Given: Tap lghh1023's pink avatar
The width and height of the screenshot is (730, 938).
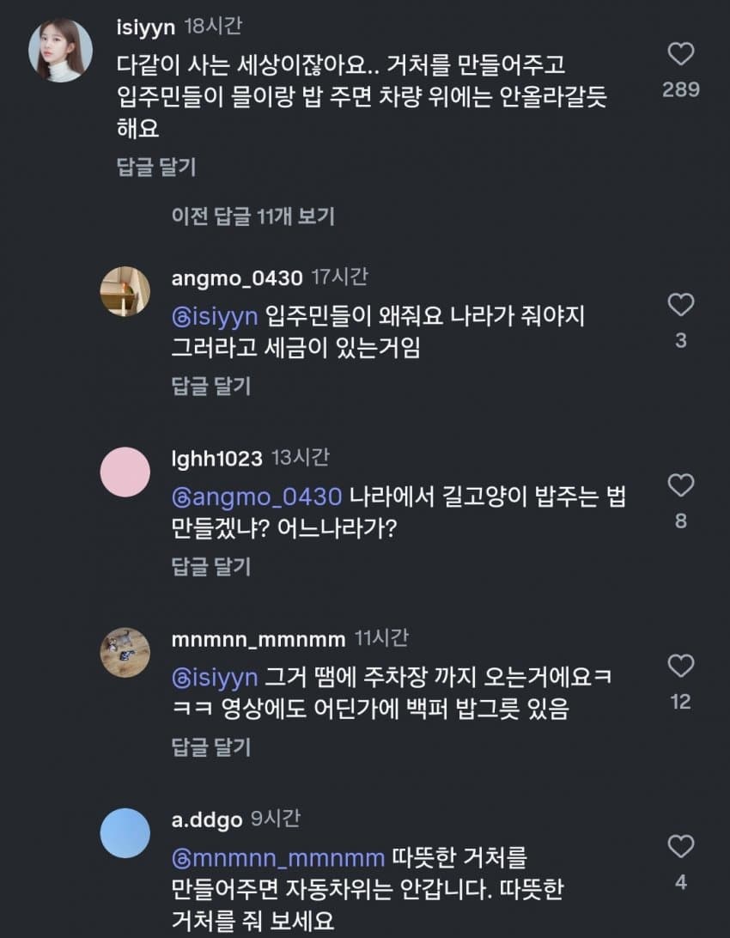Looking at the screenshot, I should (125, 472).
